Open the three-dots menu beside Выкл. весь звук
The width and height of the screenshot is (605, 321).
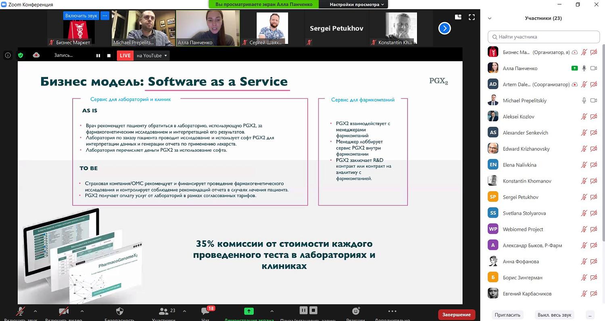click(x=590, y=315)
